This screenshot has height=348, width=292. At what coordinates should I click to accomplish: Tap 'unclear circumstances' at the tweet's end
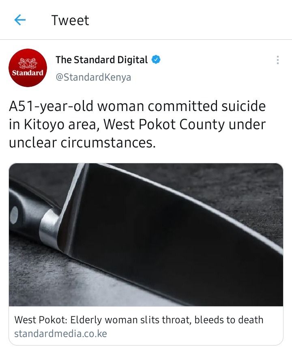(x=82, y=143)
